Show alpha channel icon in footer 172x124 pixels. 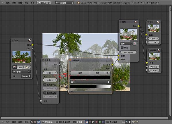(x=93, y=122)
